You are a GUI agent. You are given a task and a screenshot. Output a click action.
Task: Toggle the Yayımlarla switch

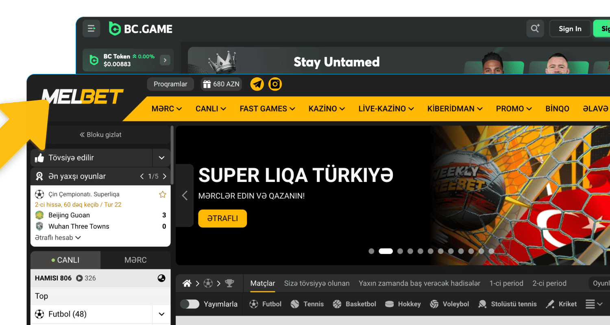point(190,304)
